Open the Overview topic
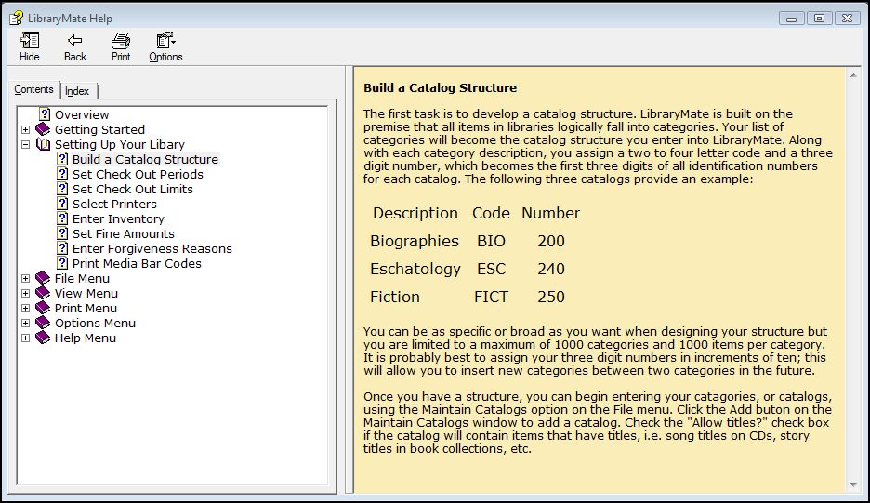This screenshot has height=503, width=870. [82, 115]
